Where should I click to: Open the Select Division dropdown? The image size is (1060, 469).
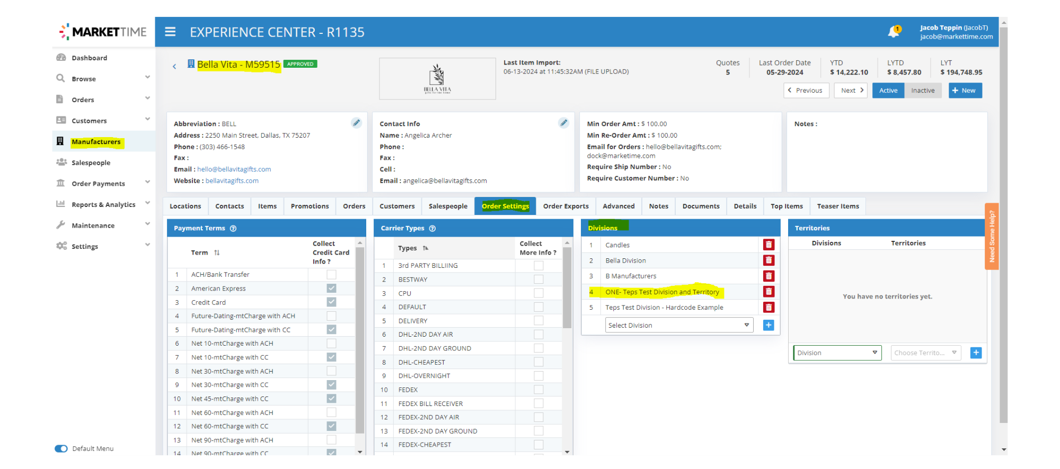[x=679, y=325]
